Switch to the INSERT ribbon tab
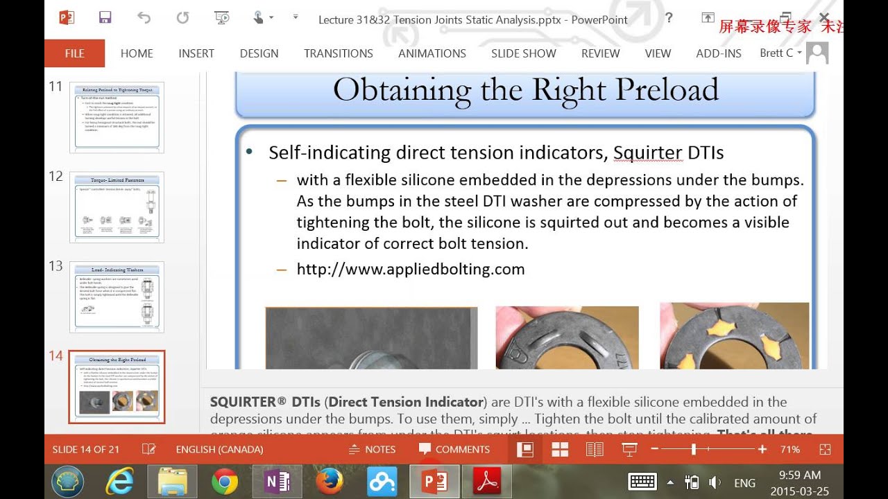 point(196,53)
